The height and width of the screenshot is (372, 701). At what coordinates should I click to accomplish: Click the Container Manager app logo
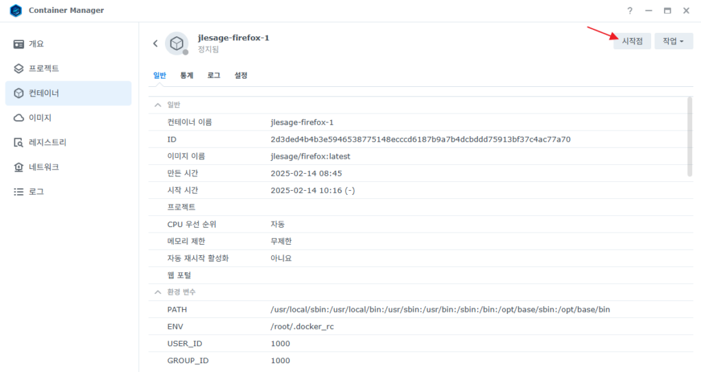tap(15, 11)
